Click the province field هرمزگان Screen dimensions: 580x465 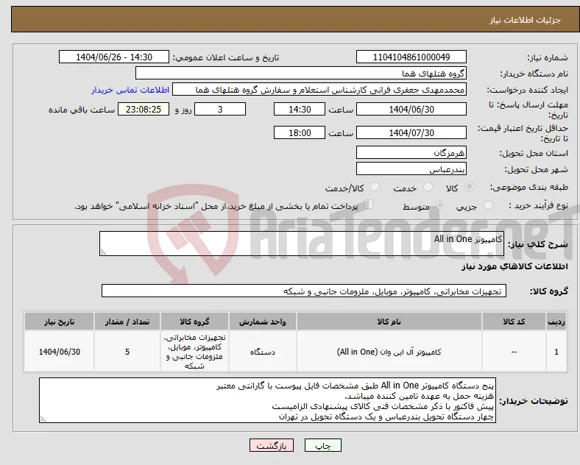[411, 152]
